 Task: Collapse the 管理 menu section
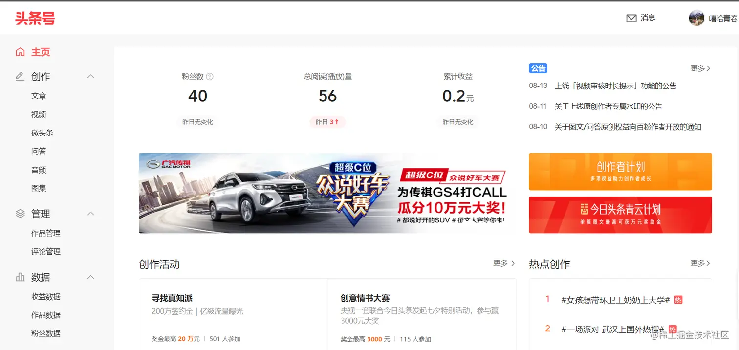pyautogui.click(x=90, y=214)
